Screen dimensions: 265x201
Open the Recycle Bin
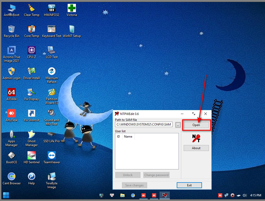12,32
